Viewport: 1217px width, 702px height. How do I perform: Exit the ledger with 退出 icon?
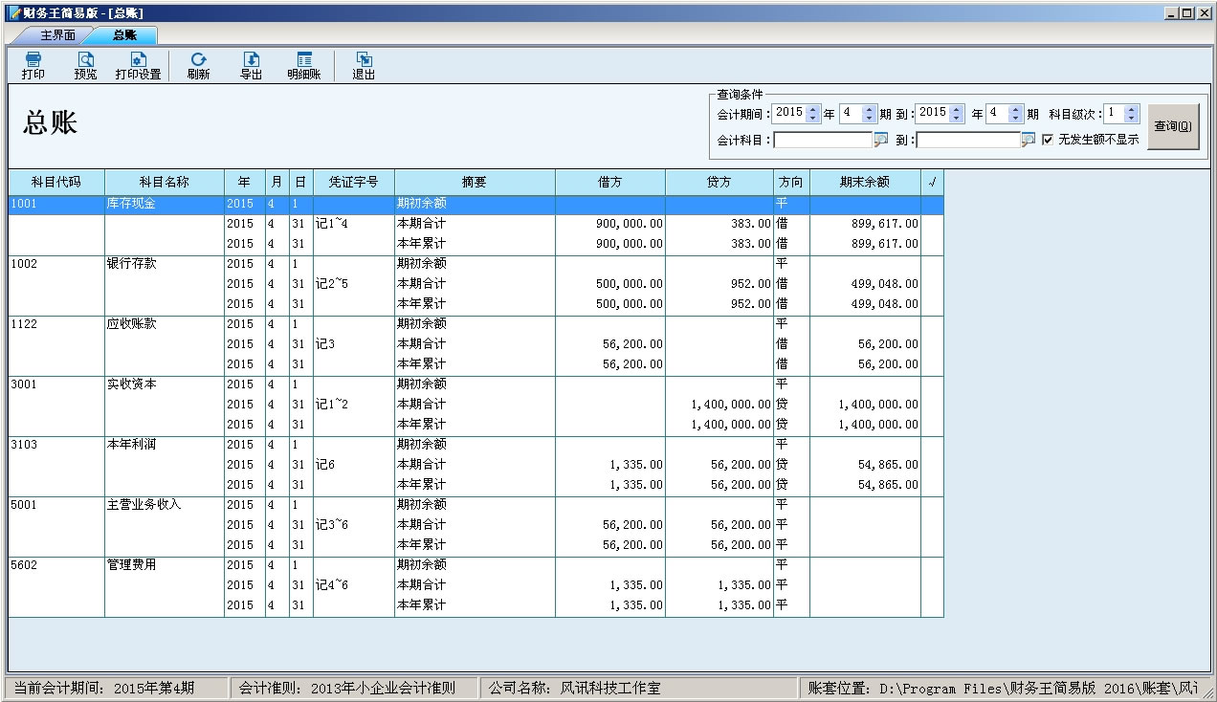364,65
